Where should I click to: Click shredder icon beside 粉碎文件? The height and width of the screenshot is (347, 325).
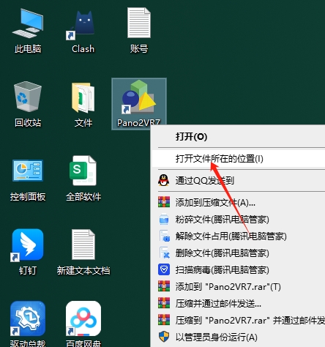click(164, 219)
